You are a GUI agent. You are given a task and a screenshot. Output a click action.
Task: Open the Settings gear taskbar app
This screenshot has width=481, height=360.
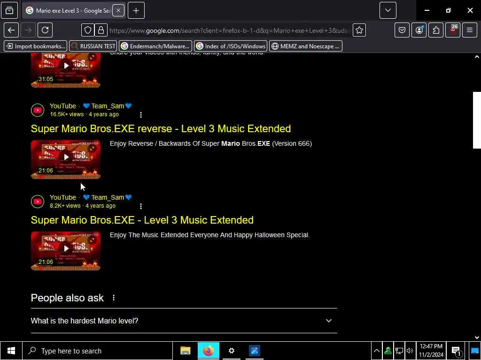(x=231, y=351)
